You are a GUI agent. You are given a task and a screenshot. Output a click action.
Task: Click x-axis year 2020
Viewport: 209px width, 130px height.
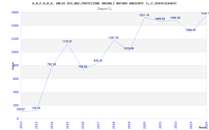(x=145, y=125)
